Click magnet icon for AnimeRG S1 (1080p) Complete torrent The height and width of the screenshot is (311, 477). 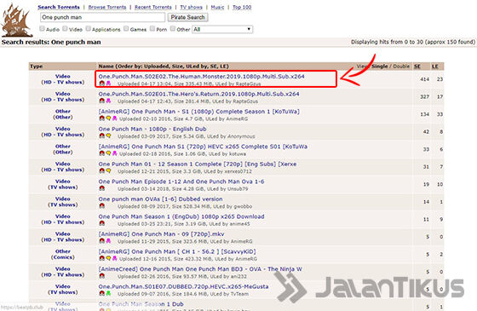pos(102,118)
